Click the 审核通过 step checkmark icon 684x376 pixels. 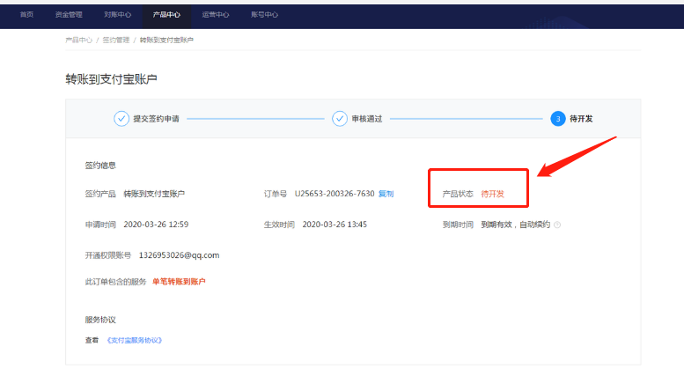[339, 119]
